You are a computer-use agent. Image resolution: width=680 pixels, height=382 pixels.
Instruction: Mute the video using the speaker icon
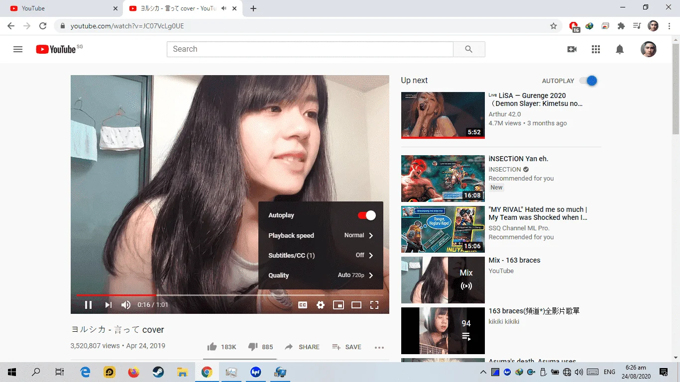126,305
